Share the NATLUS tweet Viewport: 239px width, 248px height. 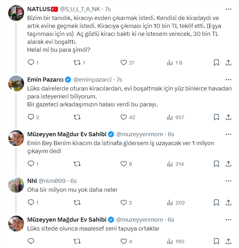click(228, 63)
